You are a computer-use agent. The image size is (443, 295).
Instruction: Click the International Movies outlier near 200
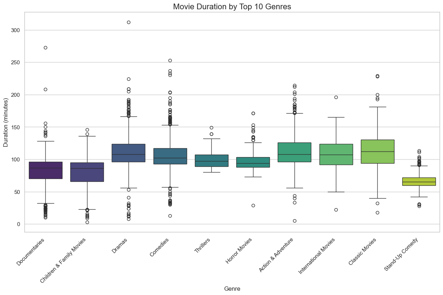[336, 97]
